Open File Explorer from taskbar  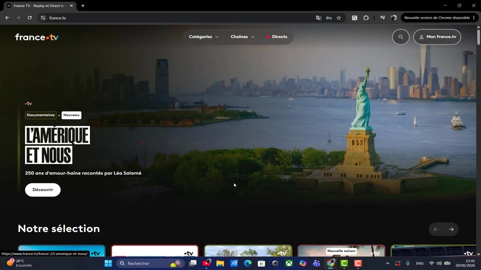[220, 263]
